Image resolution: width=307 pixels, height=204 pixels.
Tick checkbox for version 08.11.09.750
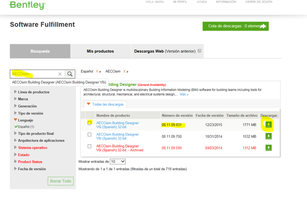tap(89, 134)
